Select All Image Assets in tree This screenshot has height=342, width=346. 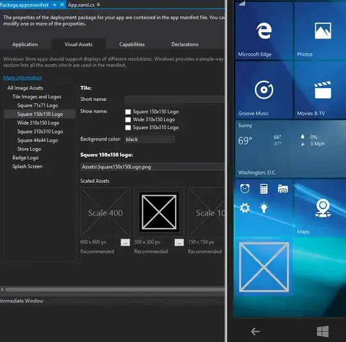[26, 88]
